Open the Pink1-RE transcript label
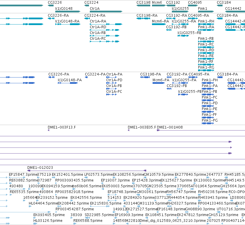The image size is (245, 225). pos(206,56)
